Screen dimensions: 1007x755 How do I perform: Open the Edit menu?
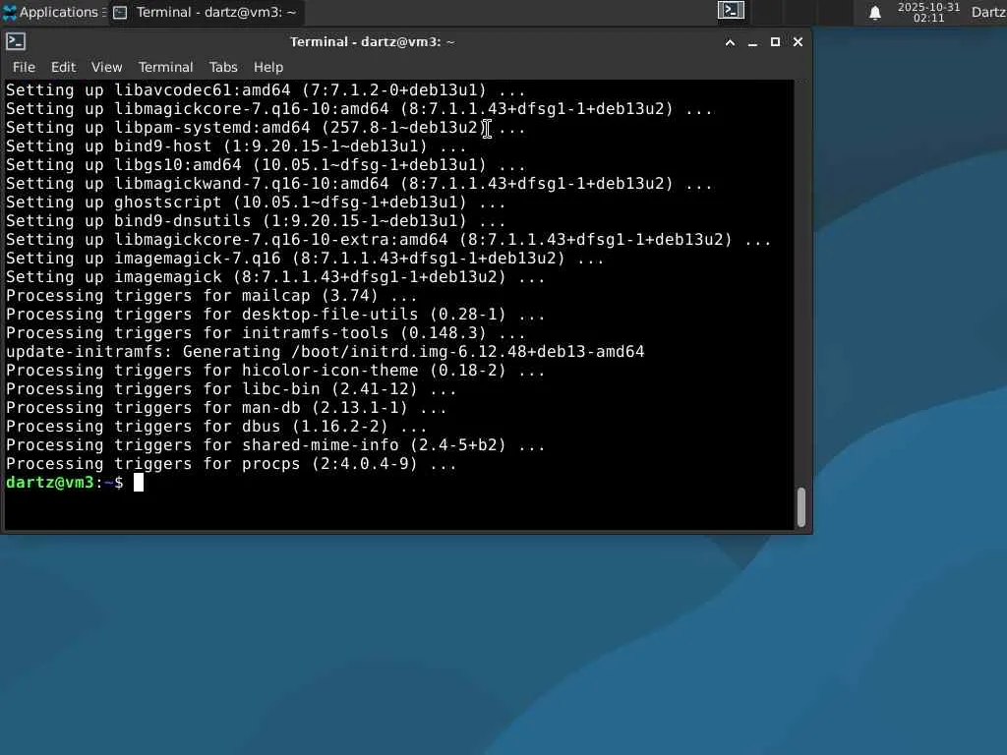coord(63,67)
